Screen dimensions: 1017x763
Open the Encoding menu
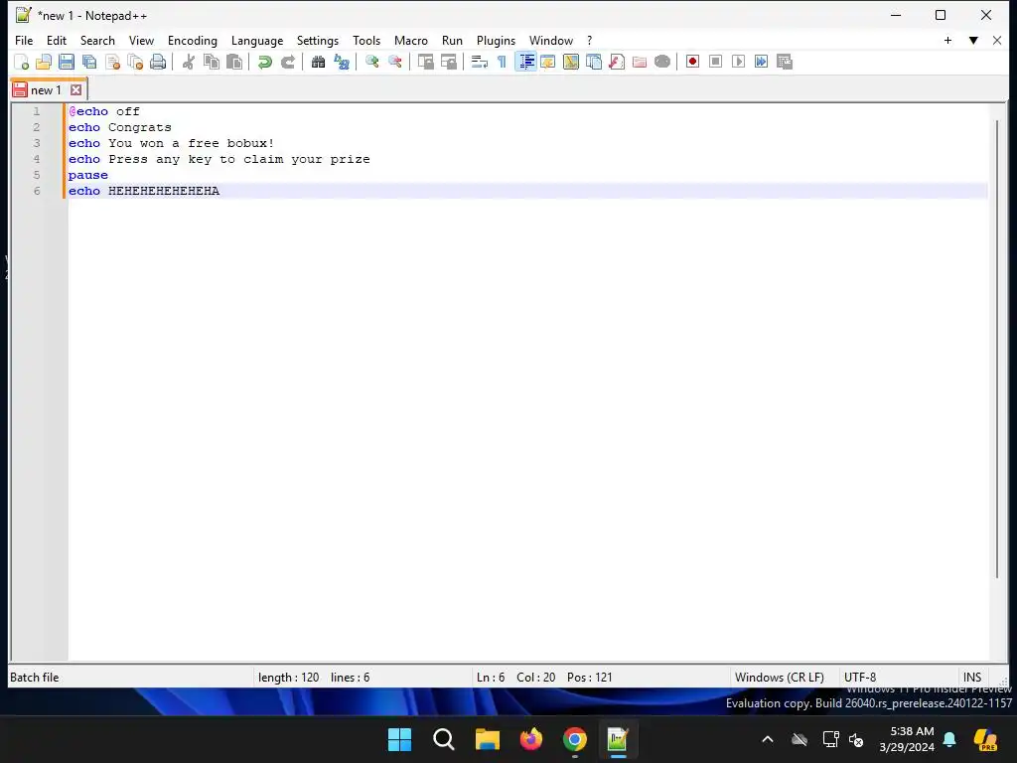(x=193, y=40)
